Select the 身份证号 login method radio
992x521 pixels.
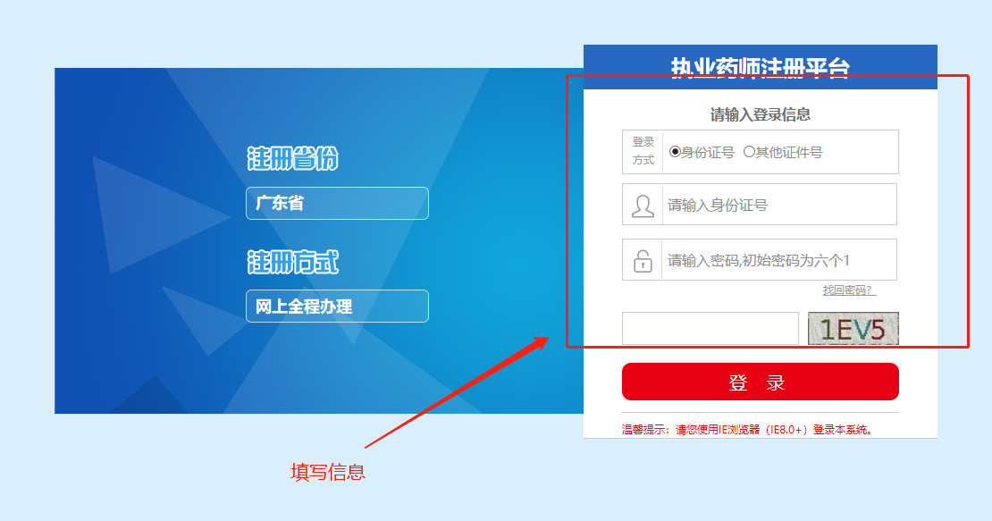click(x=675, y=152)
